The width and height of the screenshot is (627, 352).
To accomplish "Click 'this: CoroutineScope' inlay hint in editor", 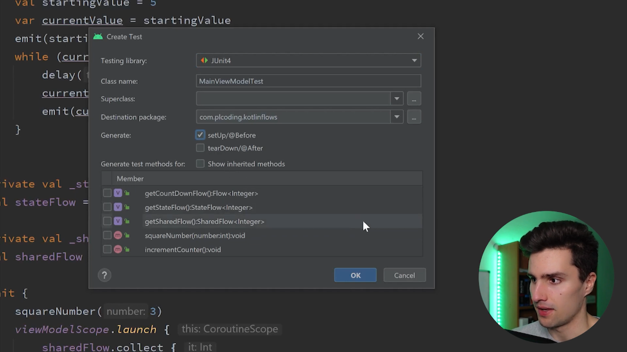I will pos(229,329).
